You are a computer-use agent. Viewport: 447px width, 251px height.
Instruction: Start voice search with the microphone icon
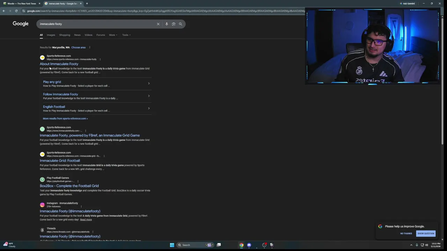click(x=167, y=24)
